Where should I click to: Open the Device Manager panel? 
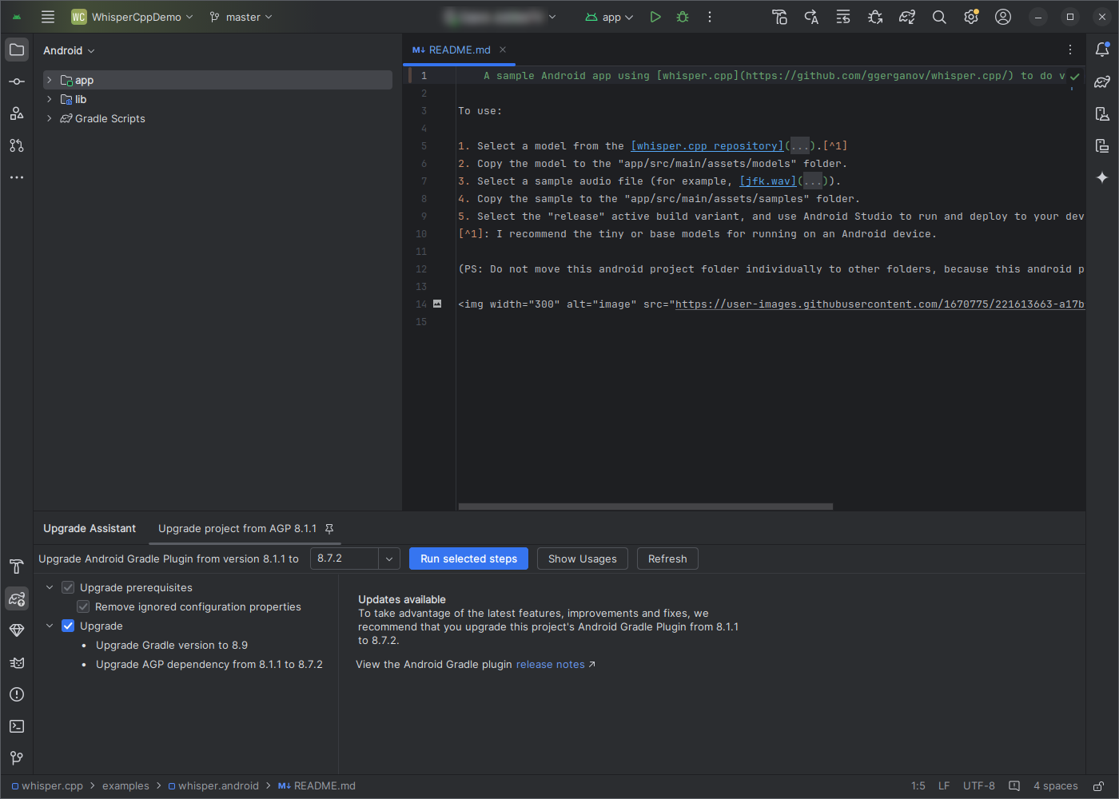click(1104, 113)
